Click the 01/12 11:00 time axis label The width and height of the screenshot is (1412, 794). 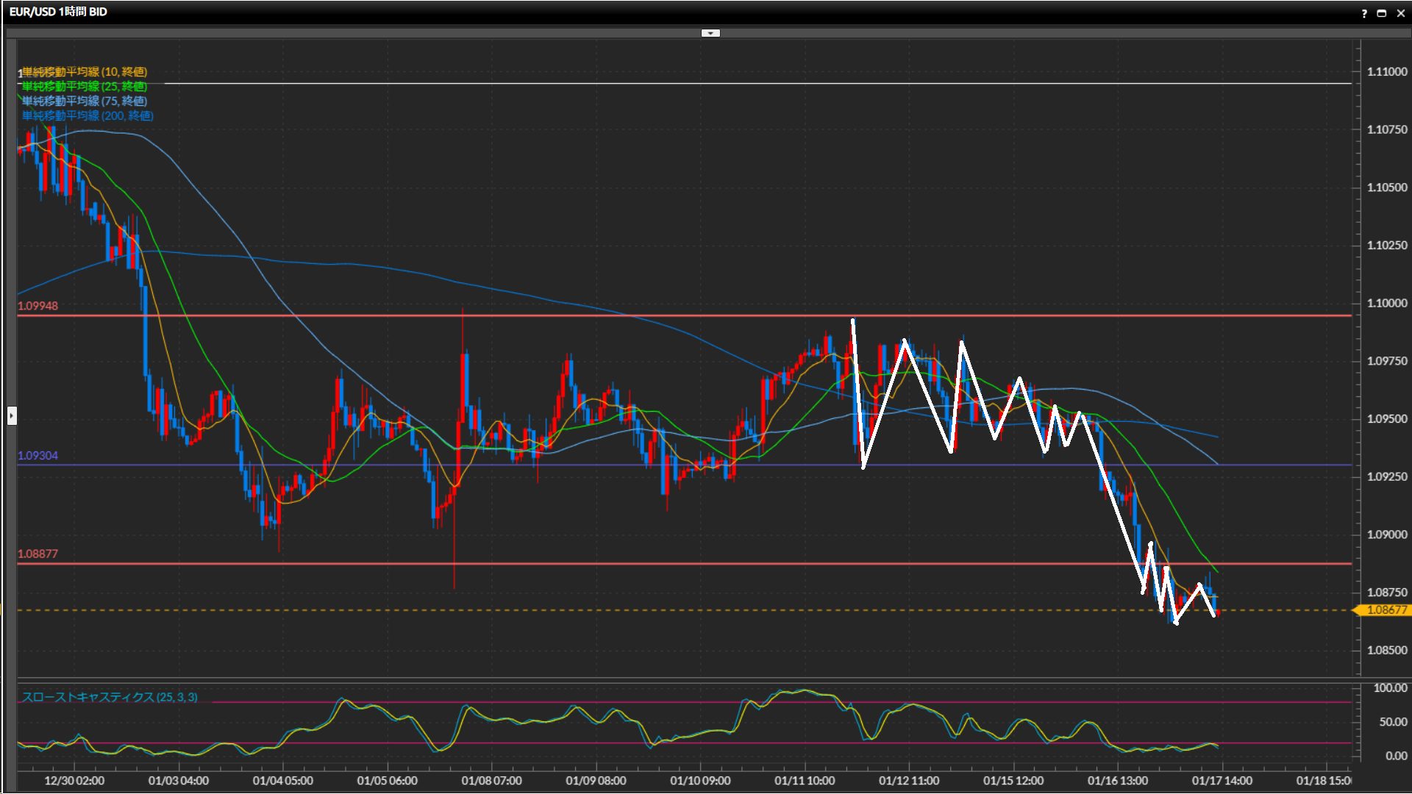click(x=909, y=781)
